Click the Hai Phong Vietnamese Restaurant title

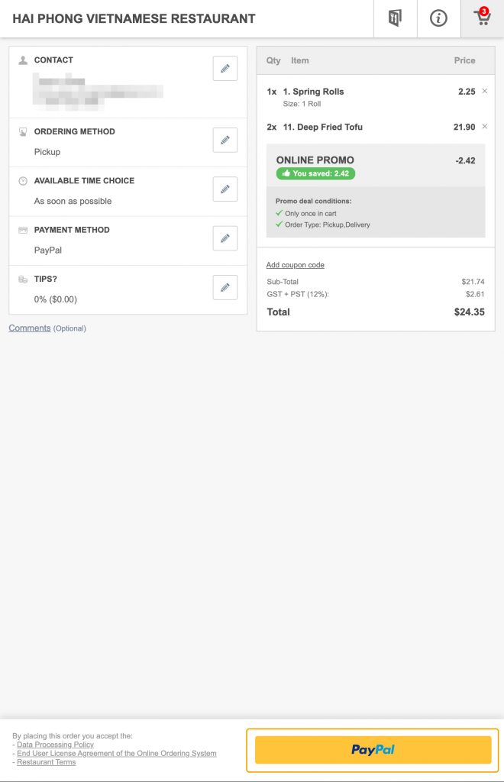134,18
